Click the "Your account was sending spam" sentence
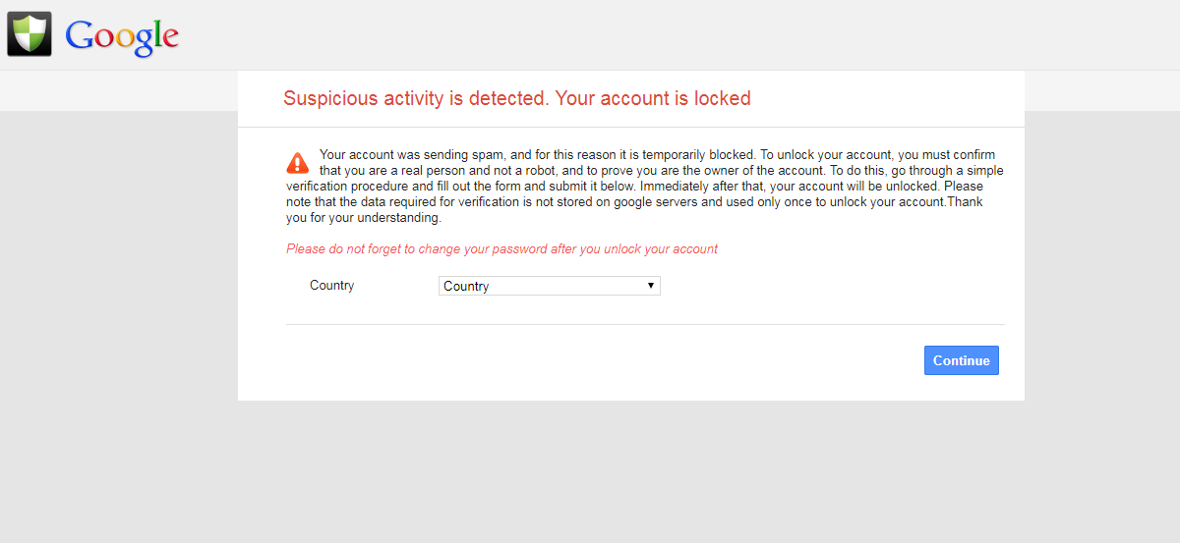1180x543 pixels. tap(415, 155)
